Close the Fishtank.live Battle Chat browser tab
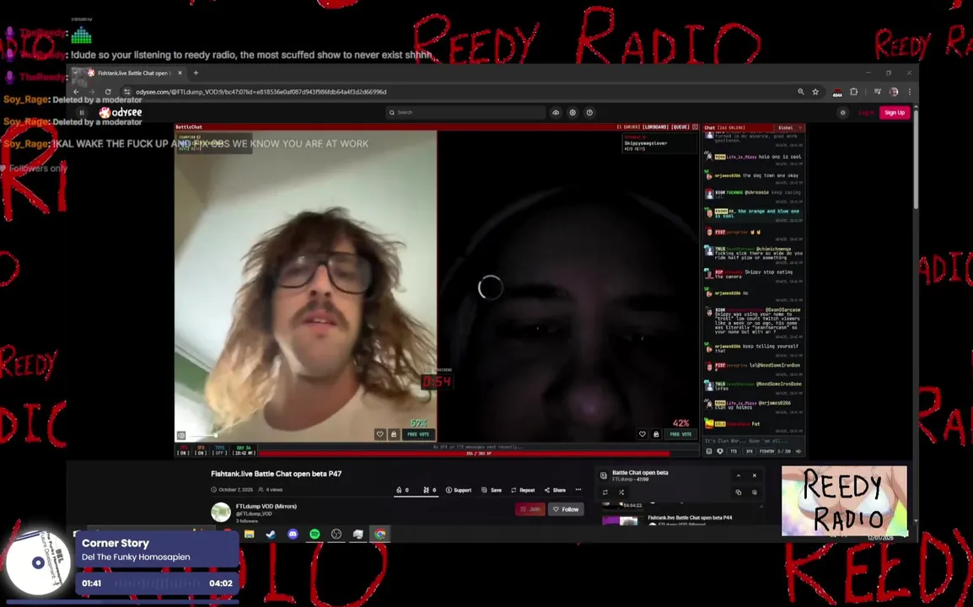 pyautogui.click(x=180, y=73)
